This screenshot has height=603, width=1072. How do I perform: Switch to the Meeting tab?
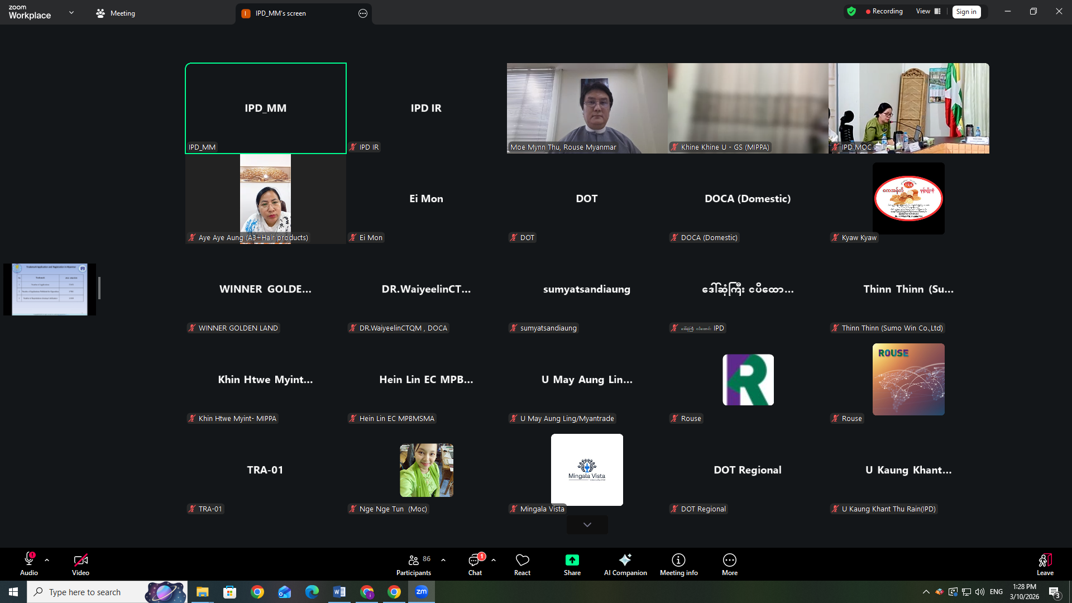116,13
